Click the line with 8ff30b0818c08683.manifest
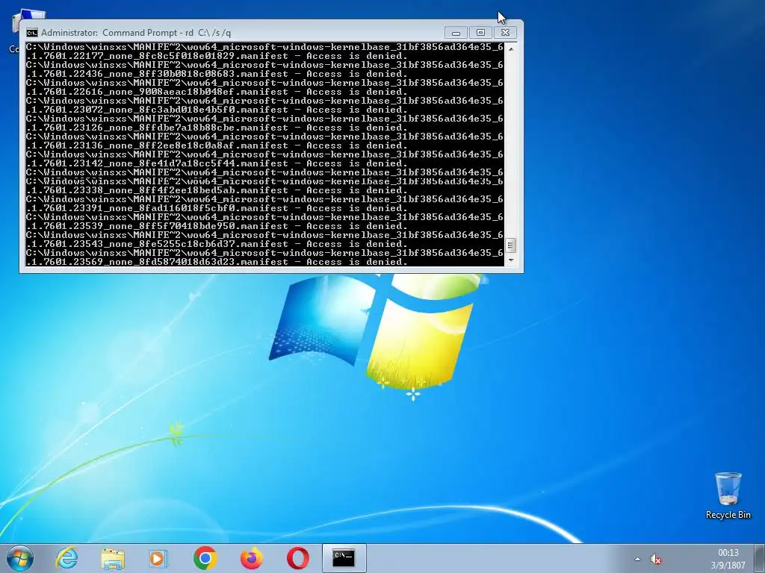The width and height of the screenshot is (765, 573). 217,74
